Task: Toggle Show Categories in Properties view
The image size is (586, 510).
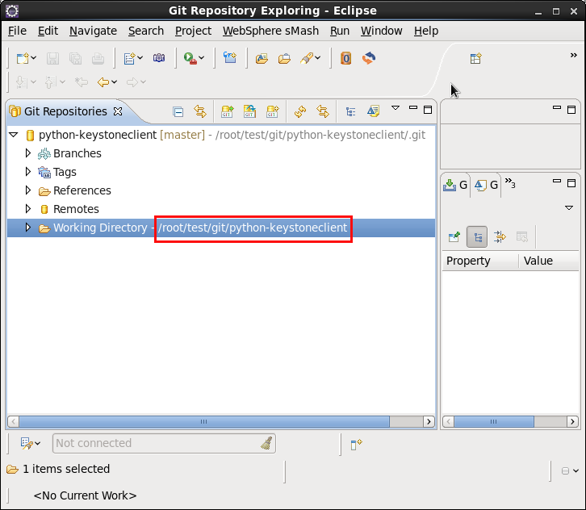Action: [x=476, y=236]
